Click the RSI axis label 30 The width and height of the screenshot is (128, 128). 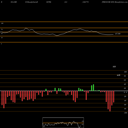[x=2, y=38]
